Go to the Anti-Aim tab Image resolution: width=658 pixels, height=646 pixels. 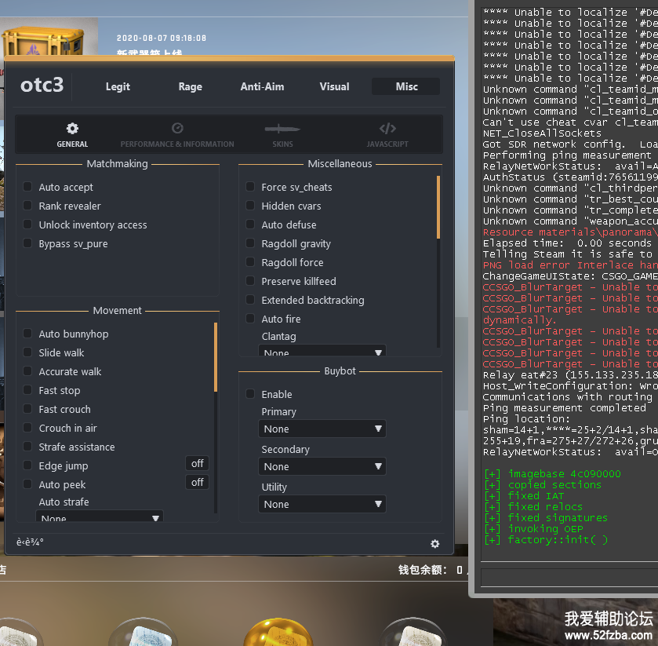click(262, 86)
